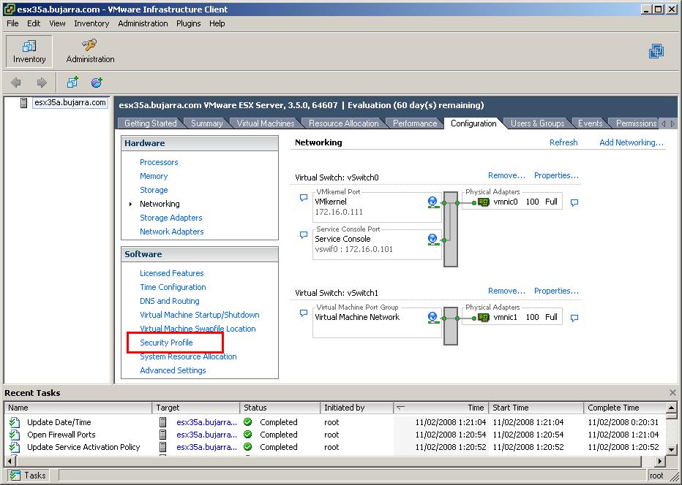
Task: Click the VMkernel port globe icon
Action: [x=432, y=202]
